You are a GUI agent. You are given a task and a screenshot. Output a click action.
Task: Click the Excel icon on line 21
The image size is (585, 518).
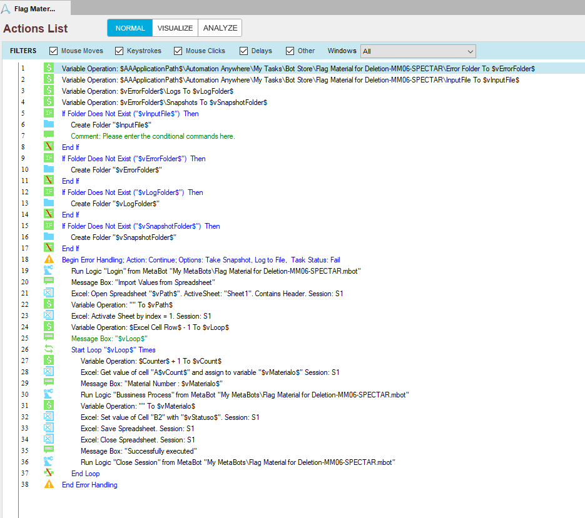(x=49, y=293)
